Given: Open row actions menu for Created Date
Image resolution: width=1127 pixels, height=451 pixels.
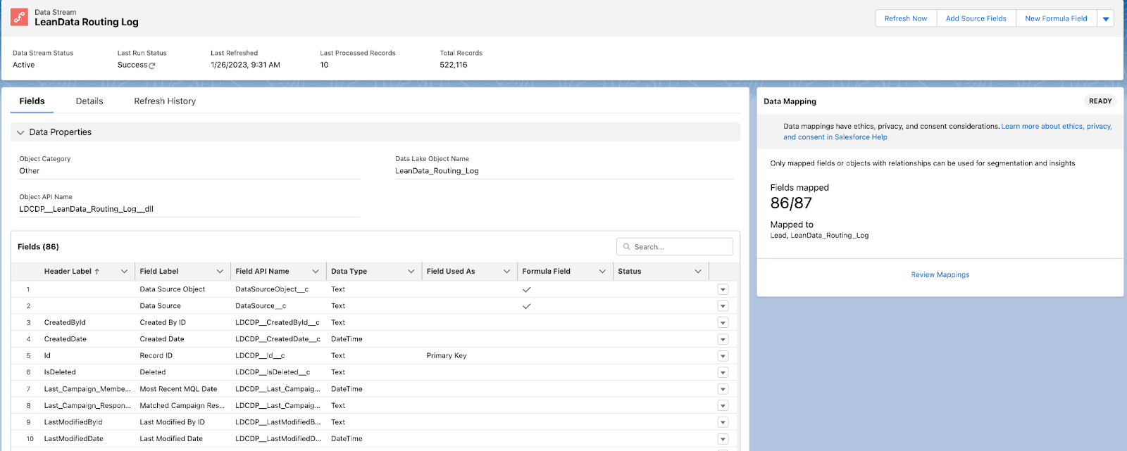Looking at the screenshot, I should pyautogui.click(x=723, y=339).
